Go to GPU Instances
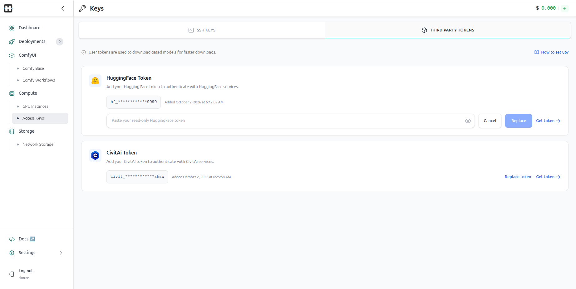Screen dimensions: 576x289 (x=35, y=107)
